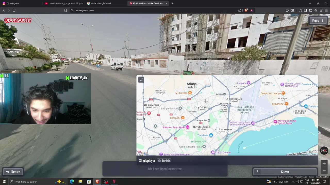Viewport: 330px width, 185px height.
Task: Click the Return button
Action: pos(13,172)
